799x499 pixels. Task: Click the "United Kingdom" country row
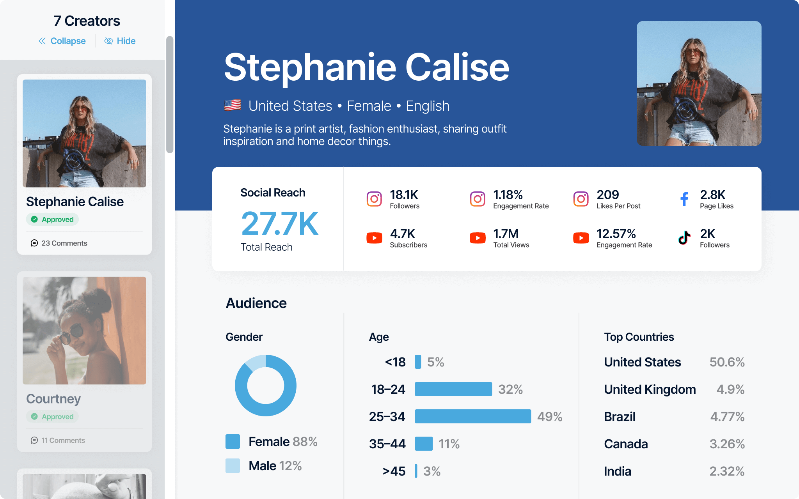coord(674,389)
